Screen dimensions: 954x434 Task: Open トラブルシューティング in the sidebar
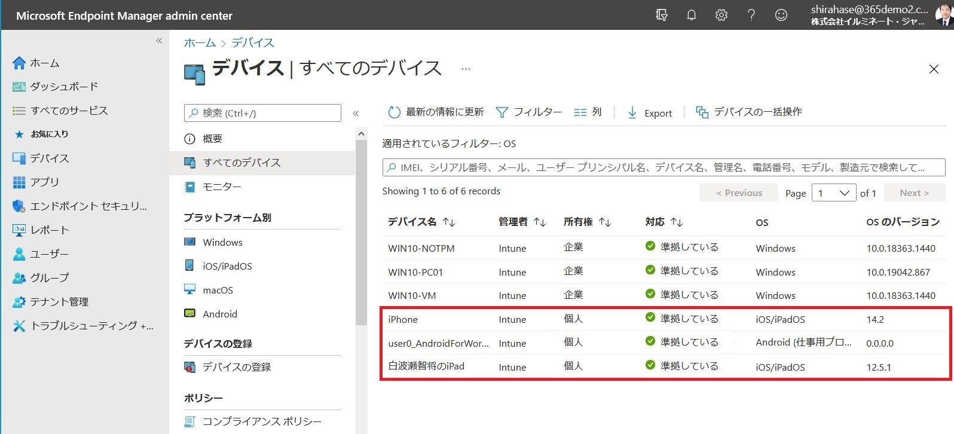click(83, 326)
